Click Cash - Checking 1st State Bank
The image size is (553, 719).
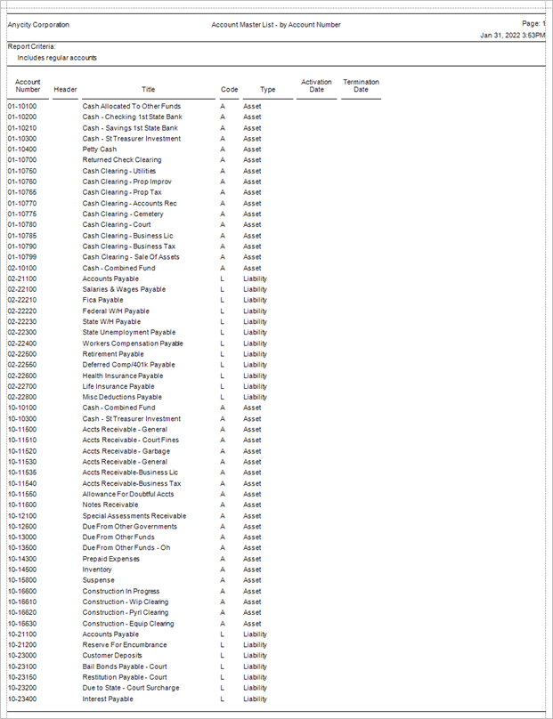(x=132, y=117)
